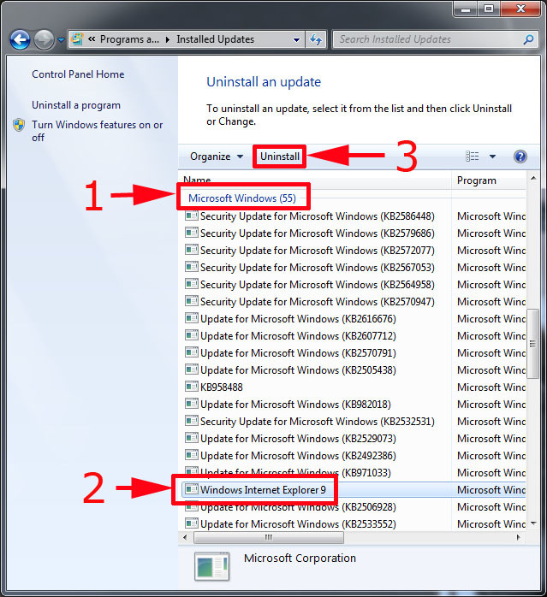Click Program cell of the KB2586448 row

(x=491, y=216)
